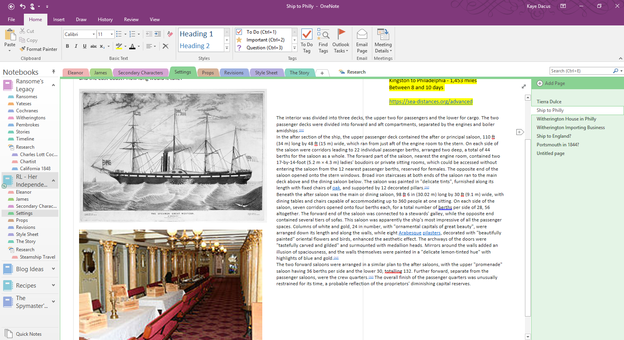This screenshot has height=340, width=624.
Task: Expand page to full view
Action: tap(524, 86)
